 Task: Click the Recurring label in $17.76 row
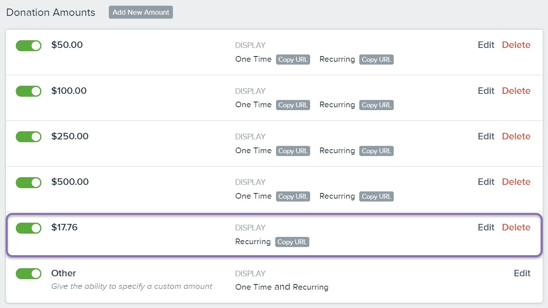[x=253, y=241]
